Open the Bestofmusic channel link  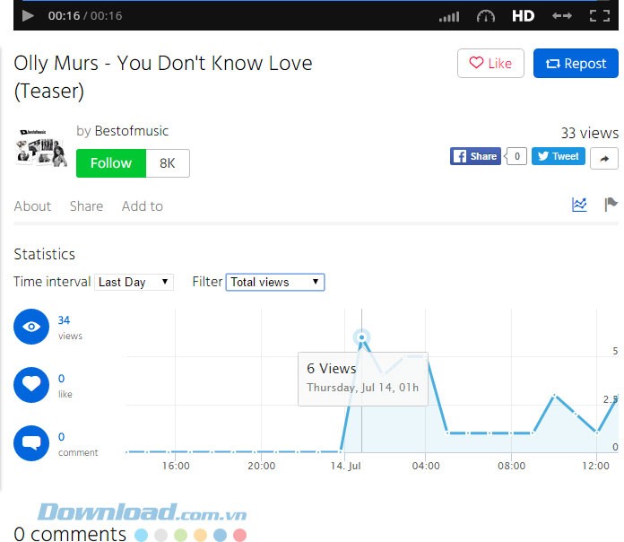131,131
